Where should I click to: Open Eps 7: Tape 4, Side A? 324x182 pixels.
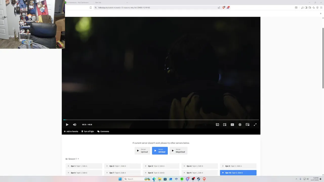(x=123, y=173)
